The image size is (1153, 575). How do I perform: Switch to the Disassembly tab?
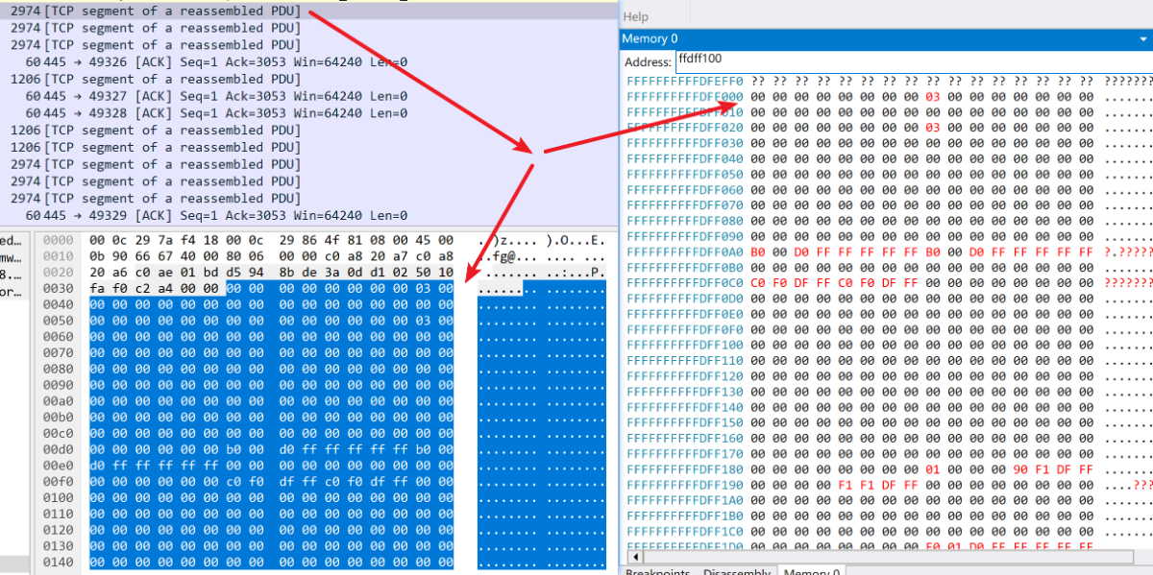point(736,573)
